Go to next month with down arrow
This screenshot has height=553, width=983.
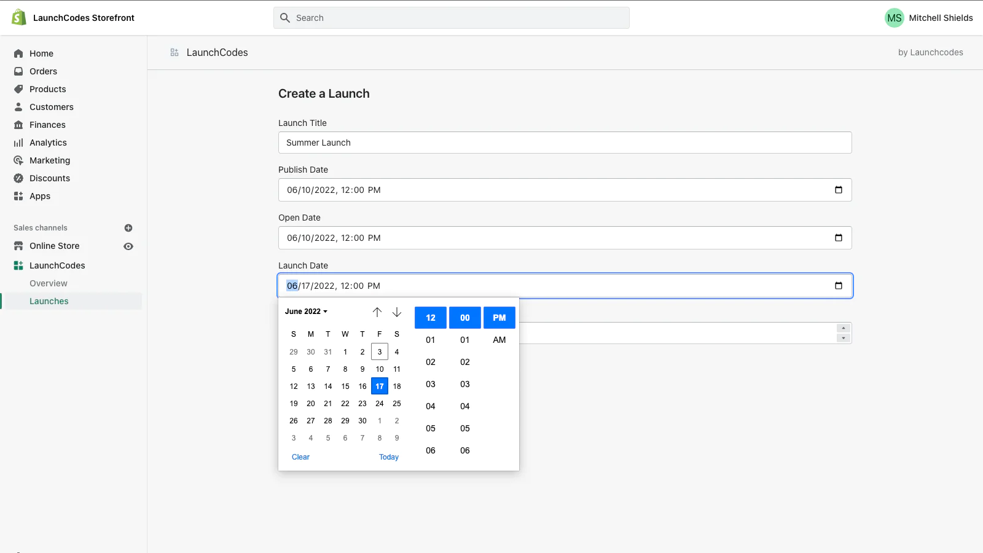(x=397, y=312)
